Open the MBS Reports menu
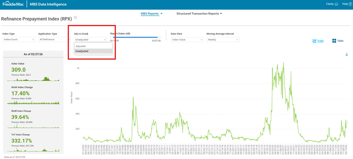This screenshot has width=353, height=159. [151, 14]
